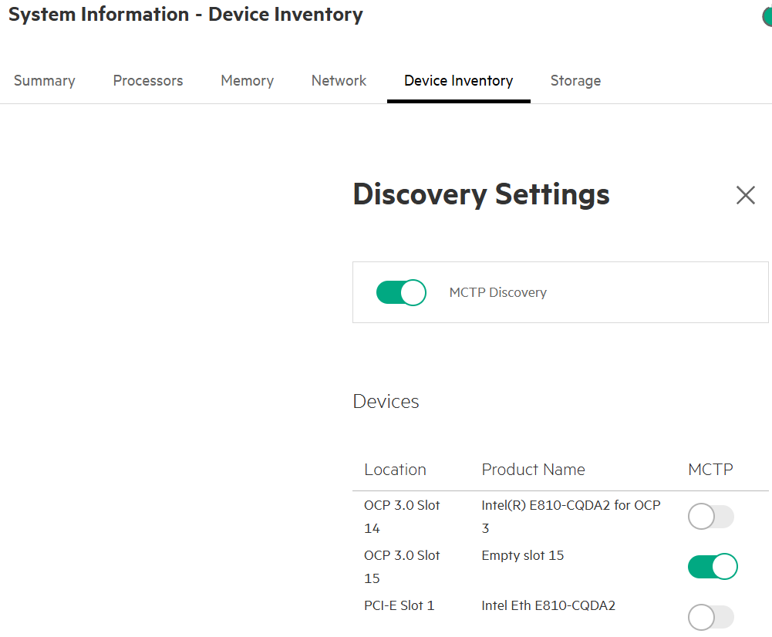Click the Location column header
Viewport: 772px width, 637px height.
395,469
